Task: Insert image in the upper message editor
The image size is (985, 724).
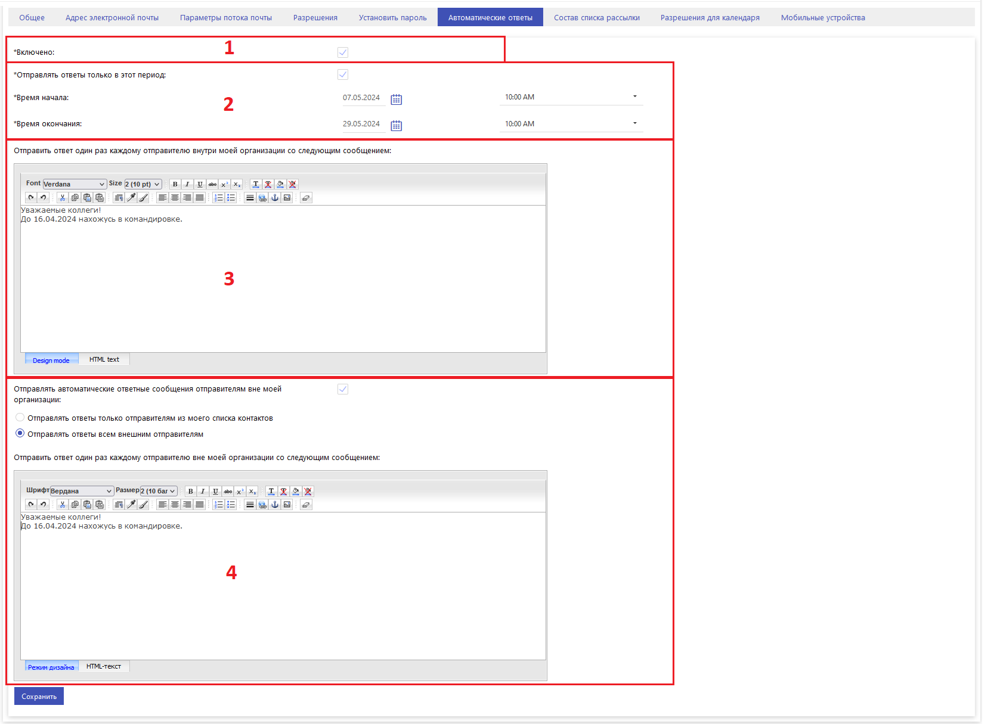Action: [x=287, y=198]
